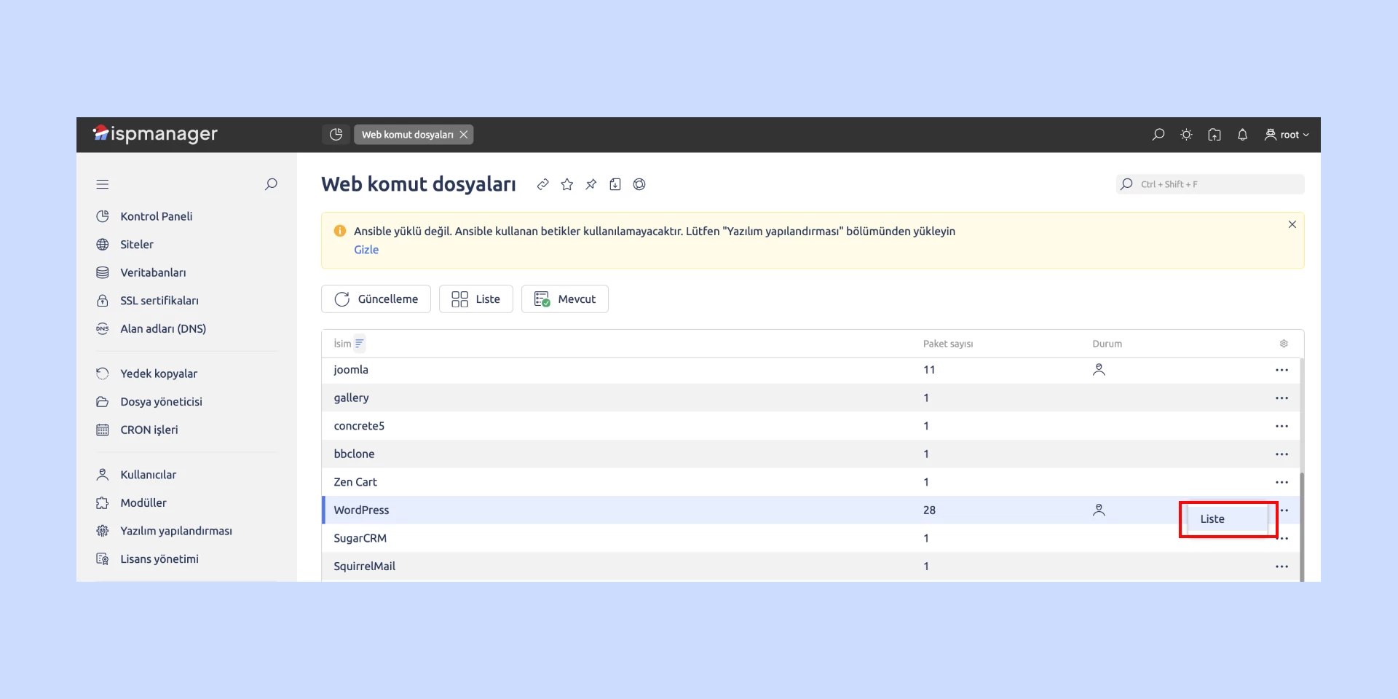Viewport: 1398px width, 699px height.
Task: Click the Liste toolbar button
Action: (x=476, y=299)
